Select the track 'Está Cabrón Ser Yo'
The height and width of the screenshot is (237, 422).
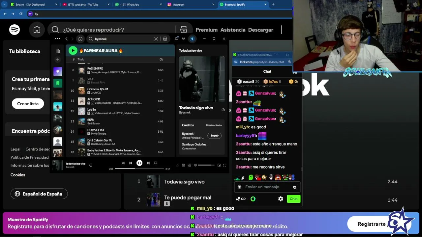(120, 142)
